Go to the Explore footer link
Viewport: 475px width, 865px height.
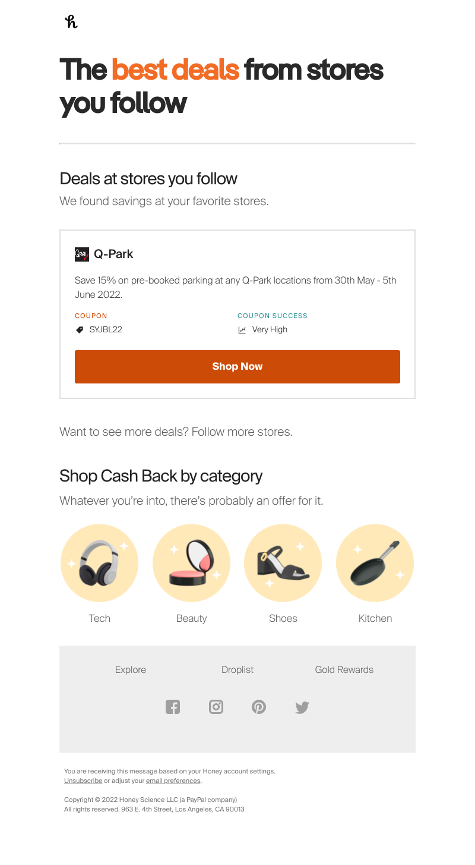tap(131, 669)
